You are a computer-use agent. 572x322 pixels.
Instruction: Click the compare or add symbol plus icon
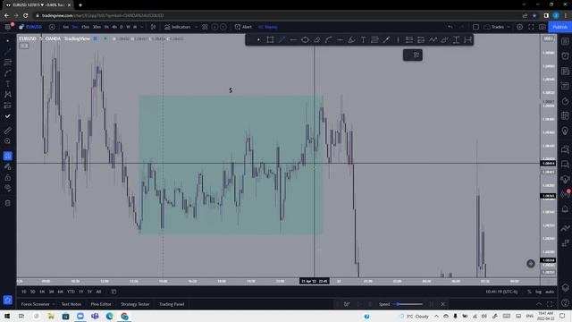(x=52, y=27)
